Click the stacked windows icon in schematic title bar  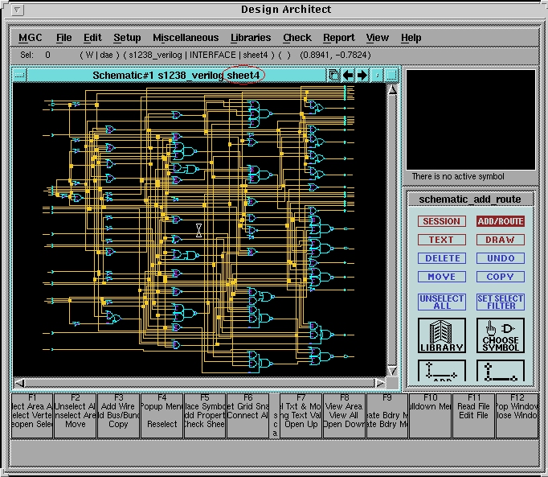[333, 75]
